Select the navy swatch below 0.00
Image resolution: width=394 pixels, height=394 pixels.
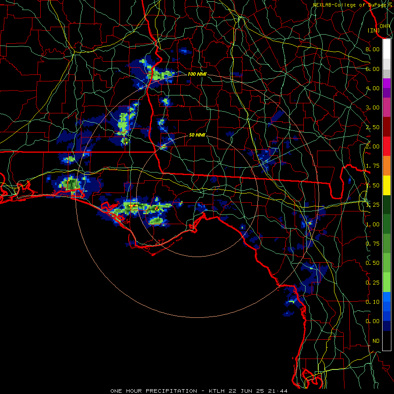click(387, 326)
